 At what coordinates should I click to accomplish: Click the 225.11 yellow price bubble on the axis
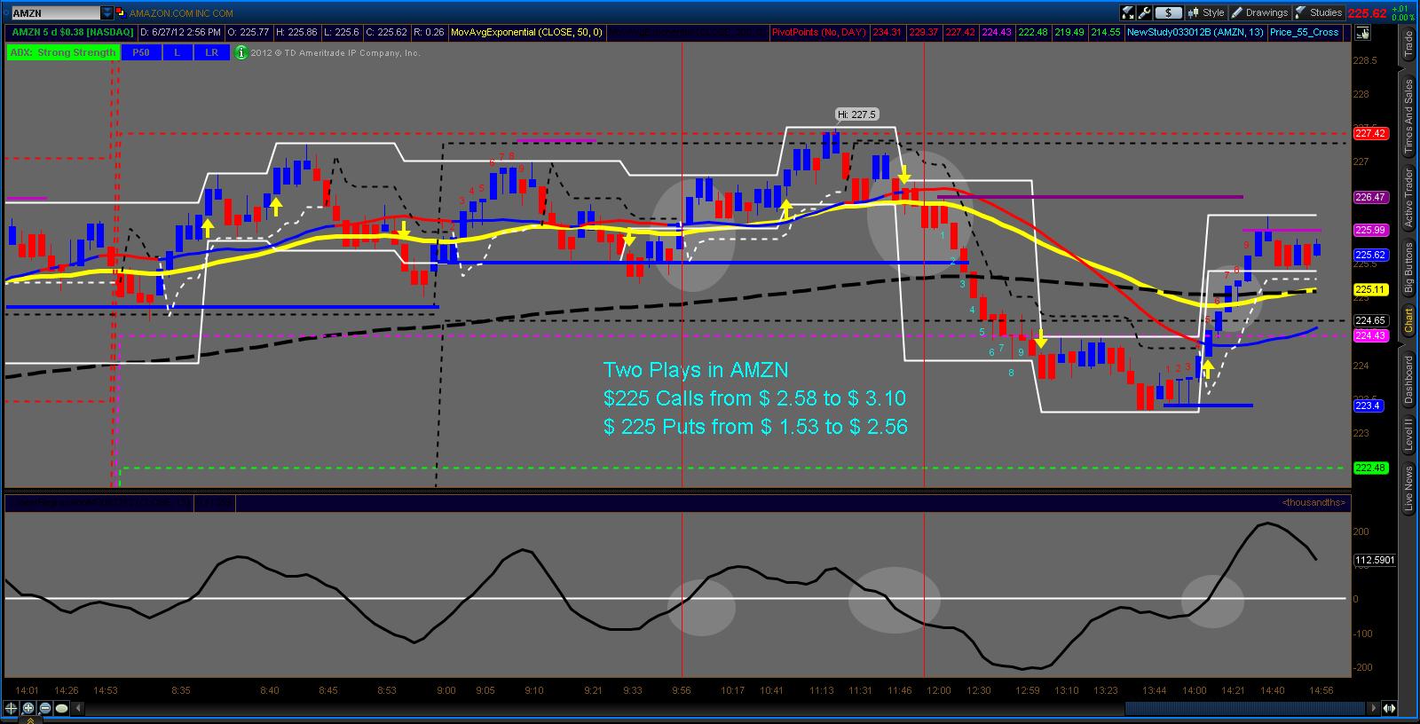(1370, 289)
